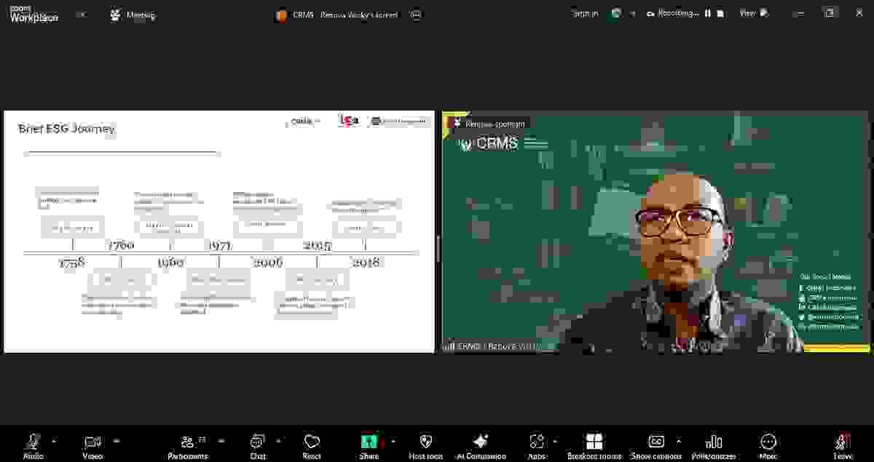Toggle the Video camera button
This screenshot has height=462, width=874.
[92, 445]
